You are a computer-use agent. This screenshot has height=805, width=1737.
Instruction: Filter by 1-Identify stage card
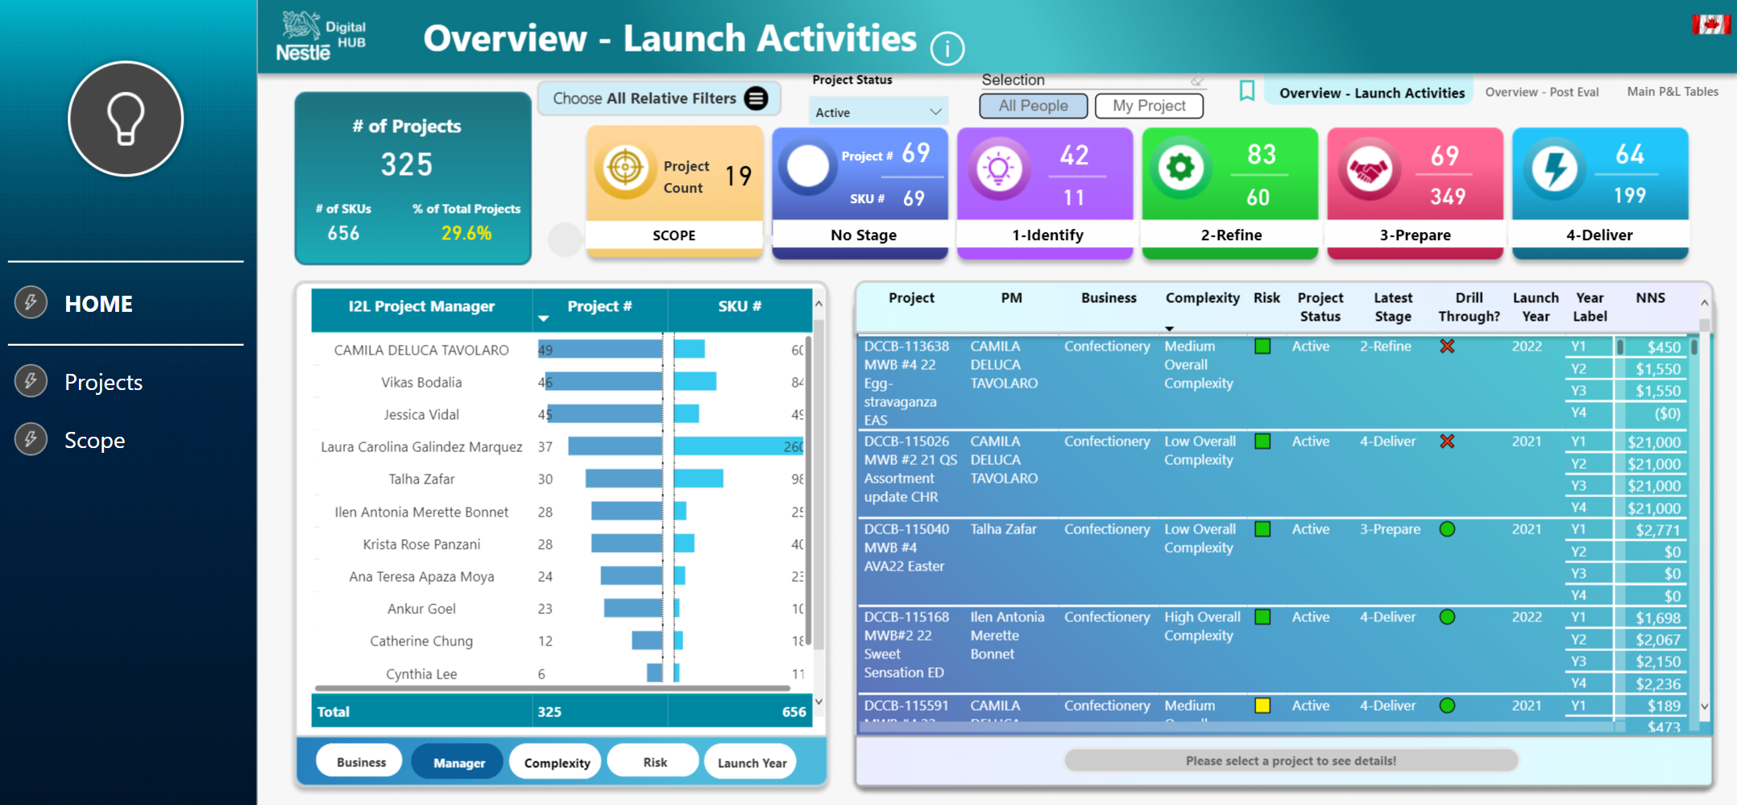[x=1045, y=193]
